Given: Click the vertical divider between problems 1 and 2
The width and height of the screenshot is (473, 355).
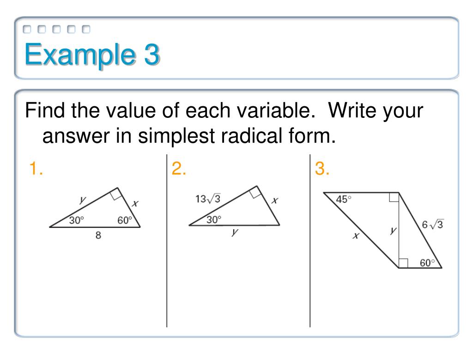Looking at the screenshot, I should point(167,241).
